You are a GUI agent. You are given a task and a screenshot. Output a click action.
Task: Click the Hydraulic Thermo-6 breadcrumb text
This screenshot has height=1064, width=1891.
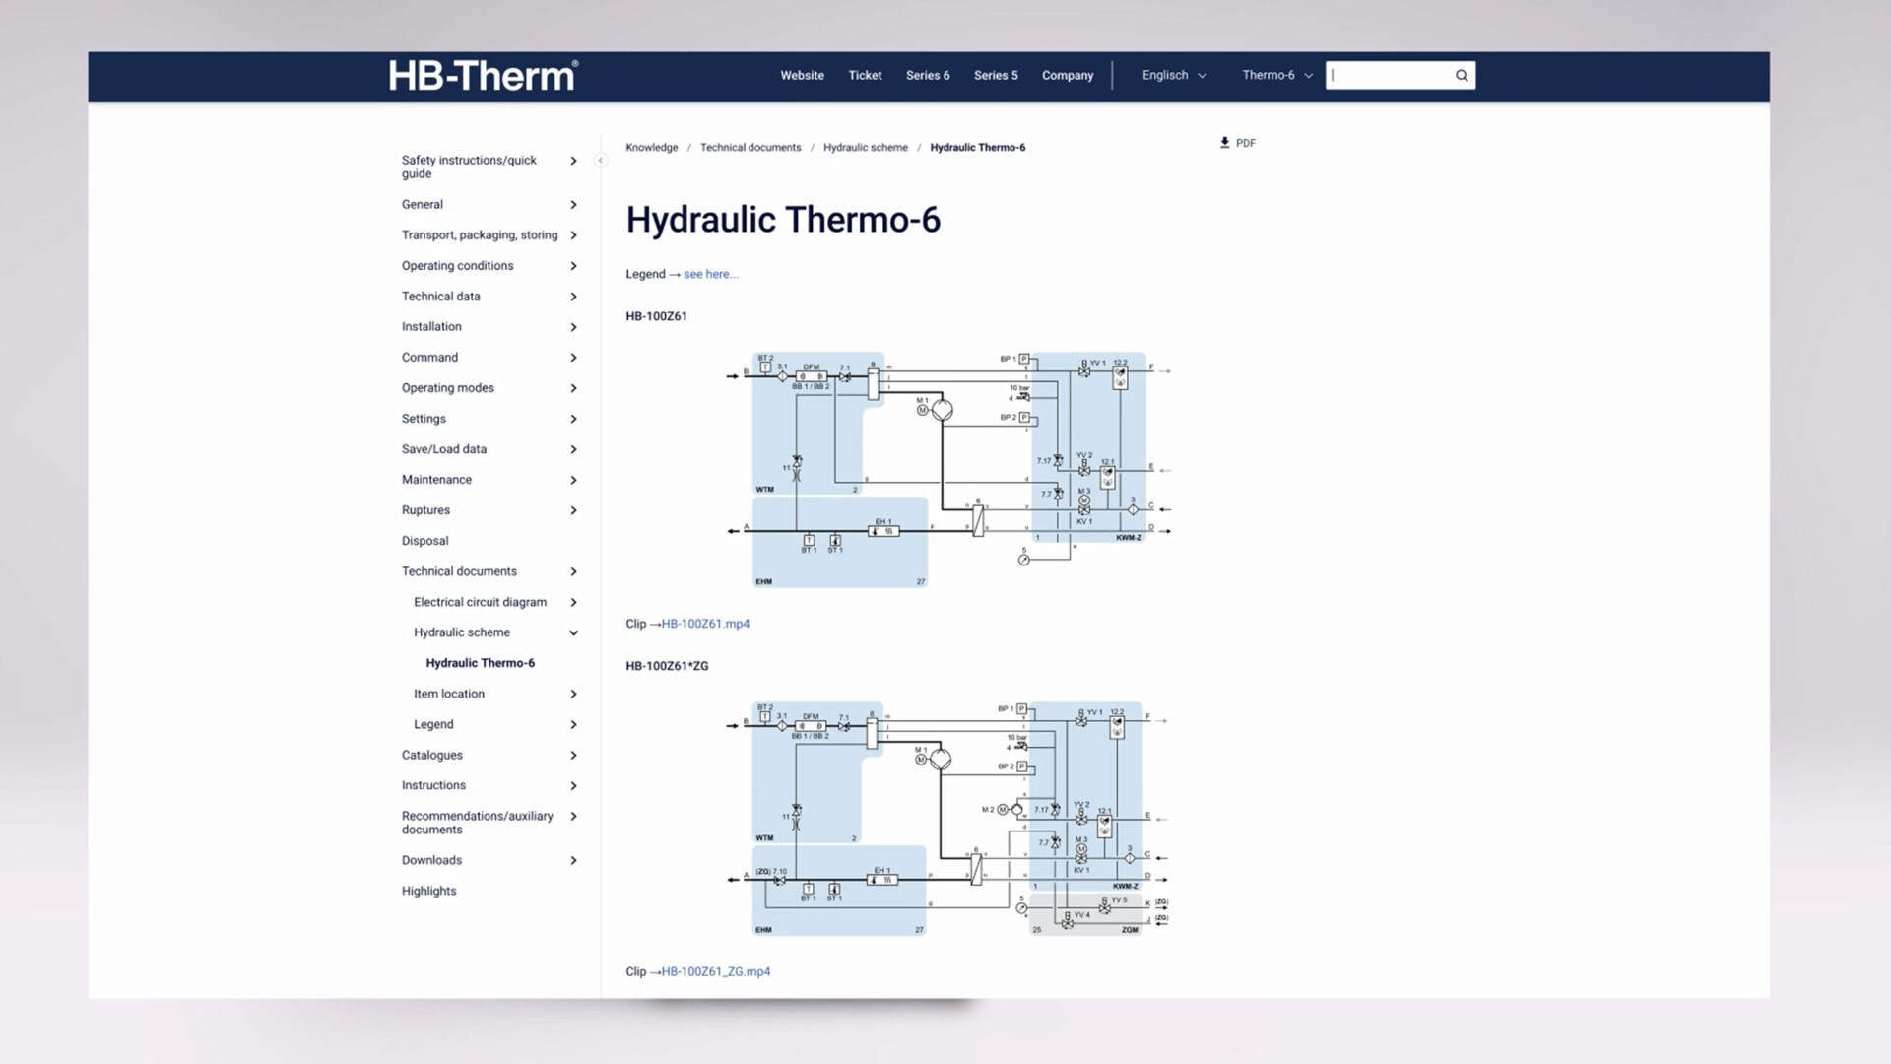tap(977, 148)
